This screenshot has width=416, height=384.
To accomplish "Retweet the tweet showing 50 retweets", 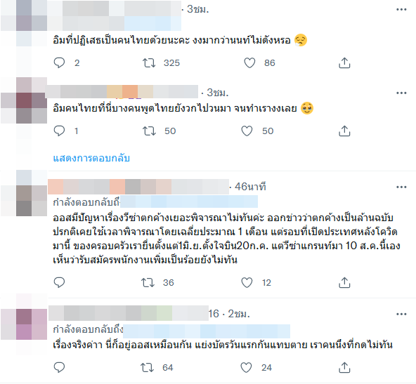I will pyautogui.click(x=149, y=131).
